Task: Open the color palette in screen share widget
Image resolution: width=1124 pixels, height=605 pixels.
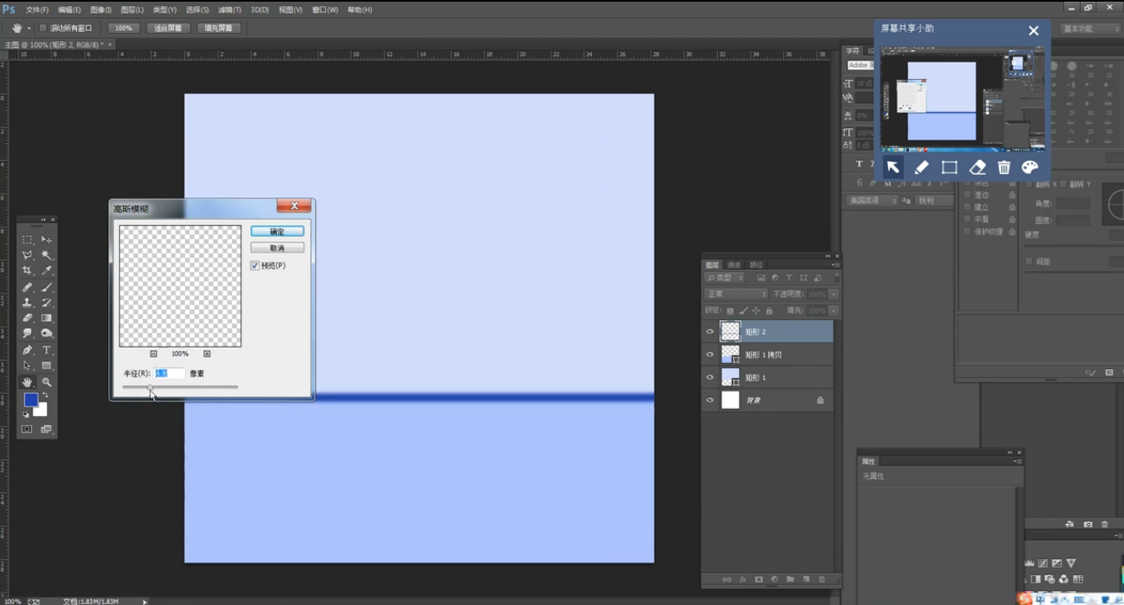Action: pos(1030,167)
